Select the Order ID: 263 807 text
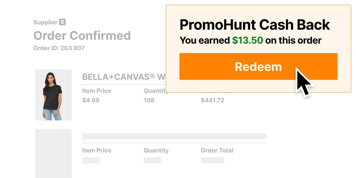Image resolution: width=356 pixels, height=178 pixels. 59,48
